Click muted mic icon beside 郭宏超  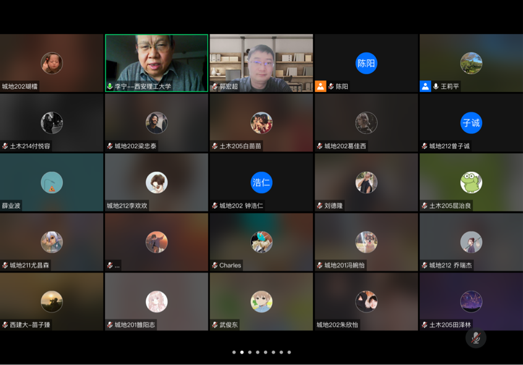click(x=215, y=86)
